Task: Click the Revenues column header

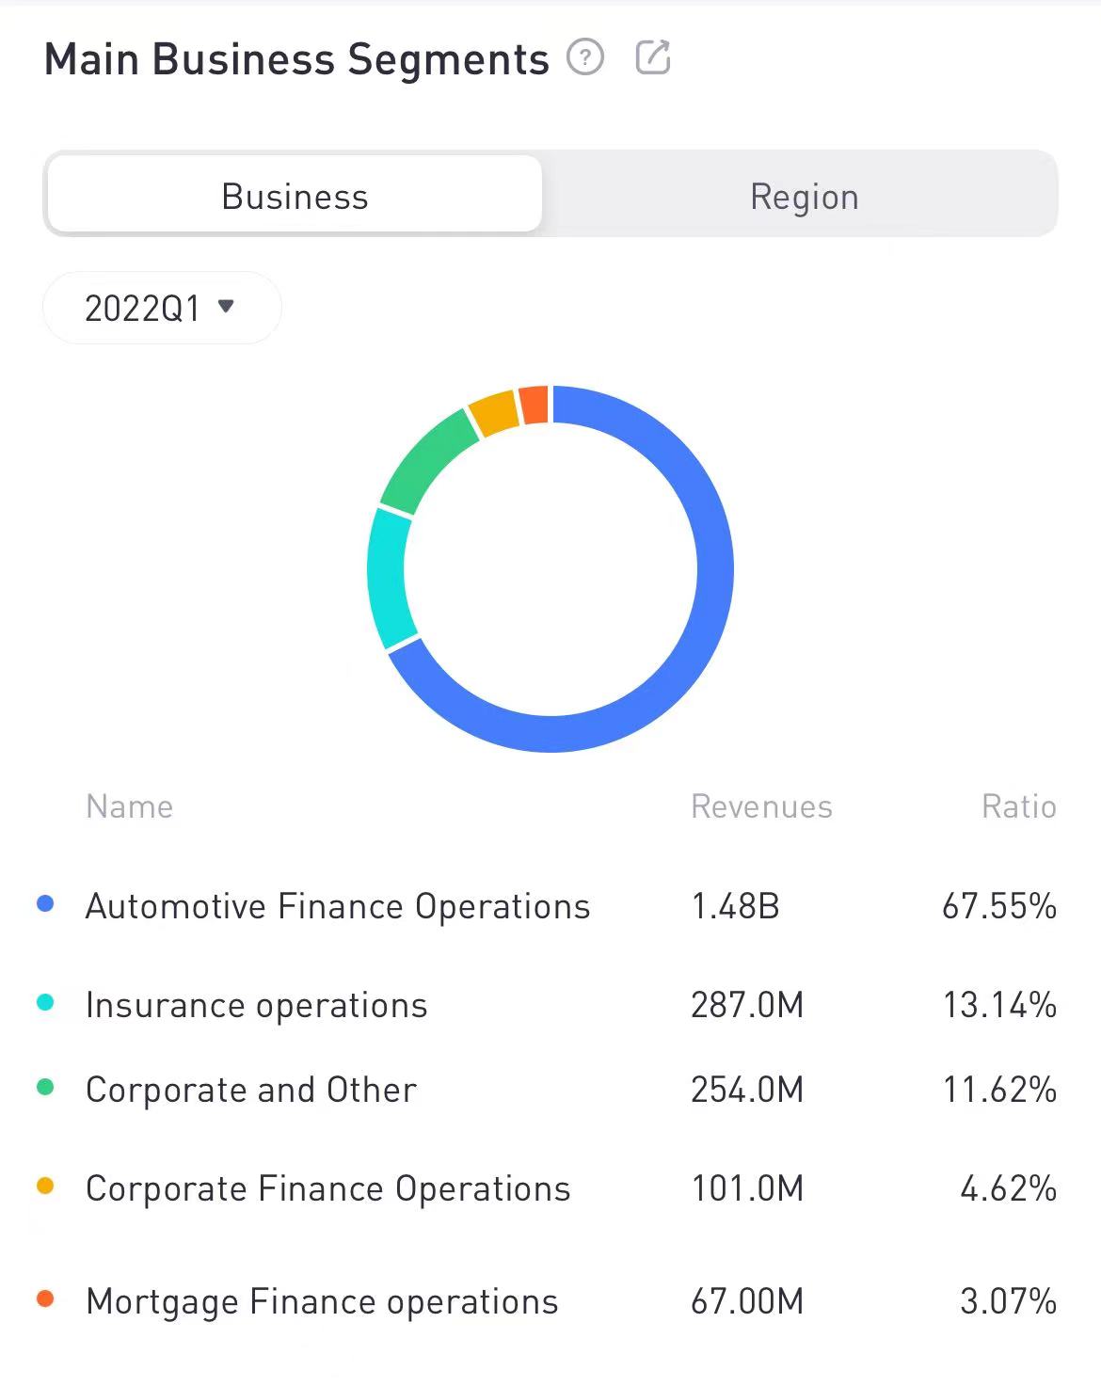Action: (x=761, y=806)
